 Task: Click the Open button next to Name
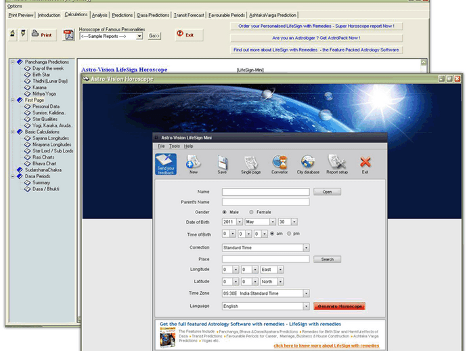coord(327,192)
